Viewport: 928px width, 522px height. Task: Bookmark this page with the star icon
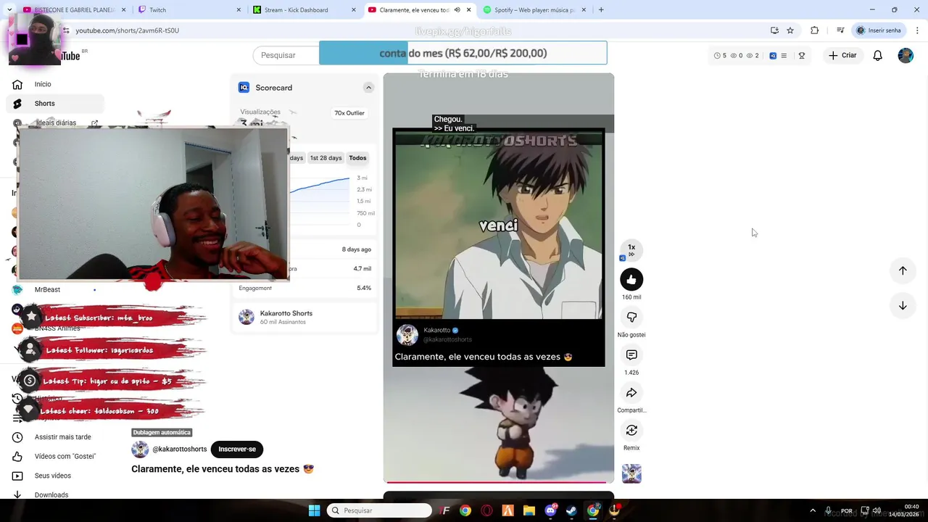[790, 30]
